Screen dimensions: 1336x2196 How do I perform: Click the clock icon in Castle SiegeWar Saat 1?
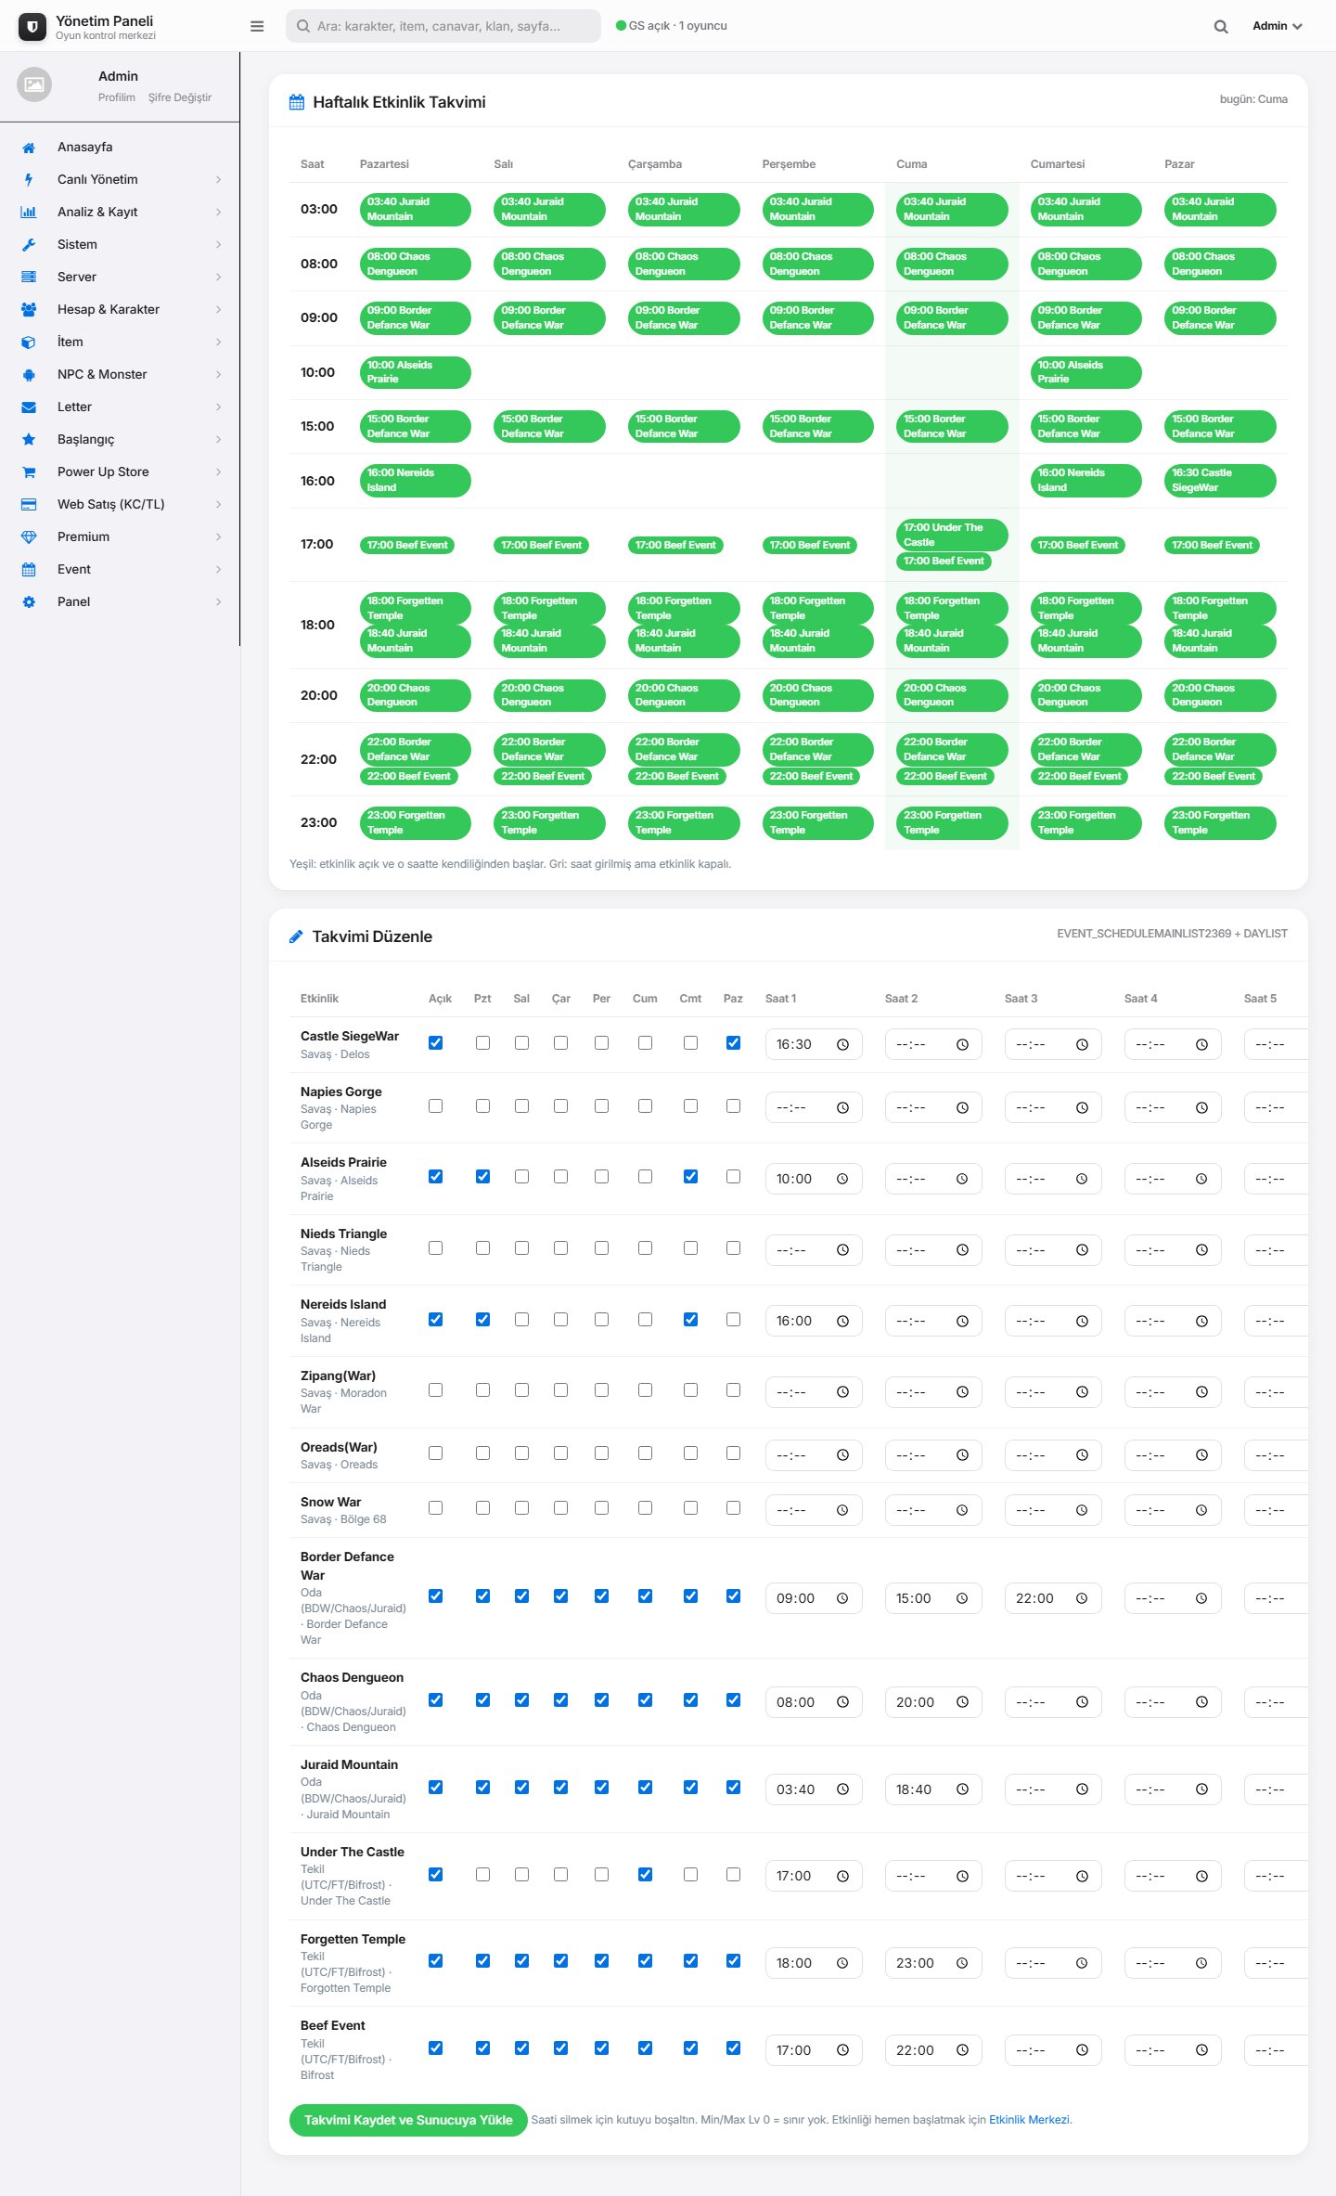click(842, 1045)
